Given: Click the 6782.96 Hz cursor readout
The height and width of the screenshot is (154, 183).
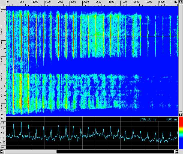Looking at the screenshot, I should (148, 120).
